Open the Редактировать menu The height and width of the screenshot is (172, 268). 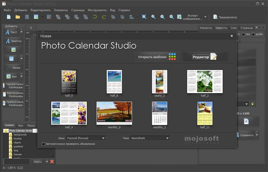(x=41, y=10)
